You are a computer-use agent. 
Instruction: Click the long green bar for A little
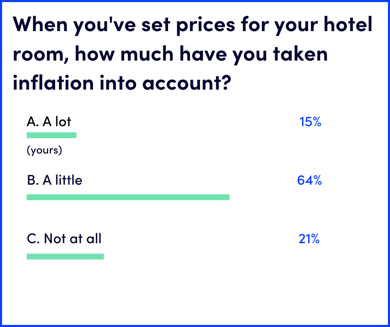pyautogui.click(x=128, y=197)
